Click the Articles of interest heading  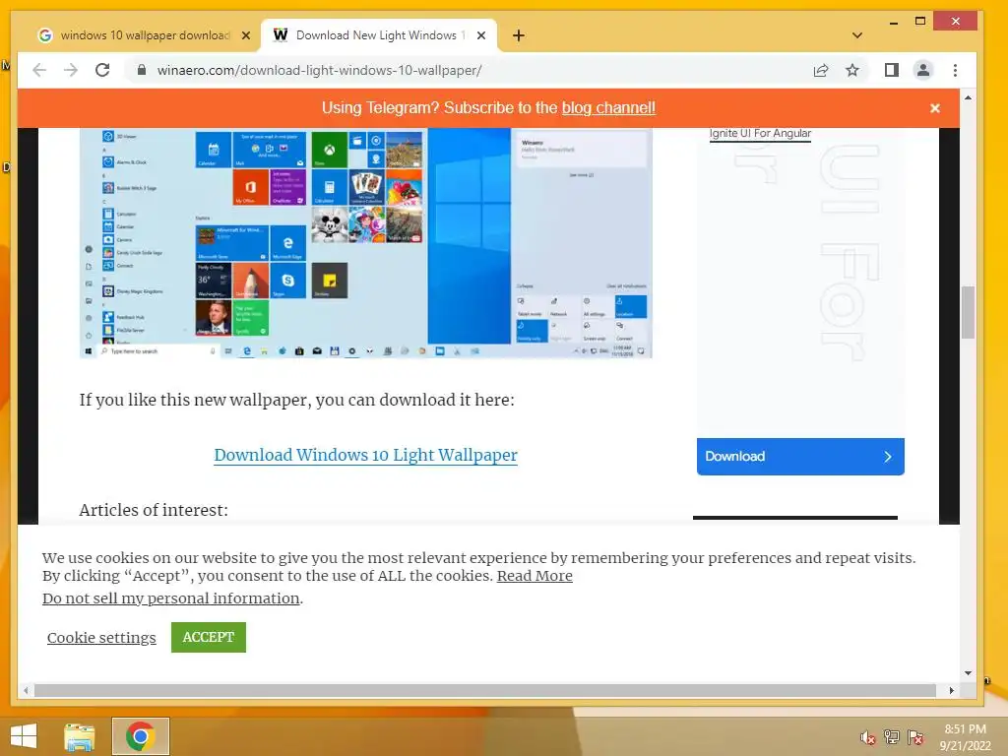pyautogui.click(x=154, y=511)
